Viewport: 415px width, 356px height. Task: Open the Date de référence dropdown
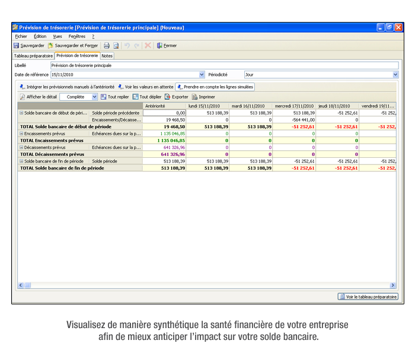[202, 75]
